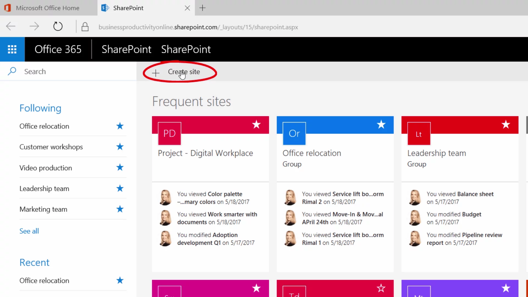This screenshot has width=528, height=297.
Task: Open Move-In APril 24th activity
Action: coord(343,218)
